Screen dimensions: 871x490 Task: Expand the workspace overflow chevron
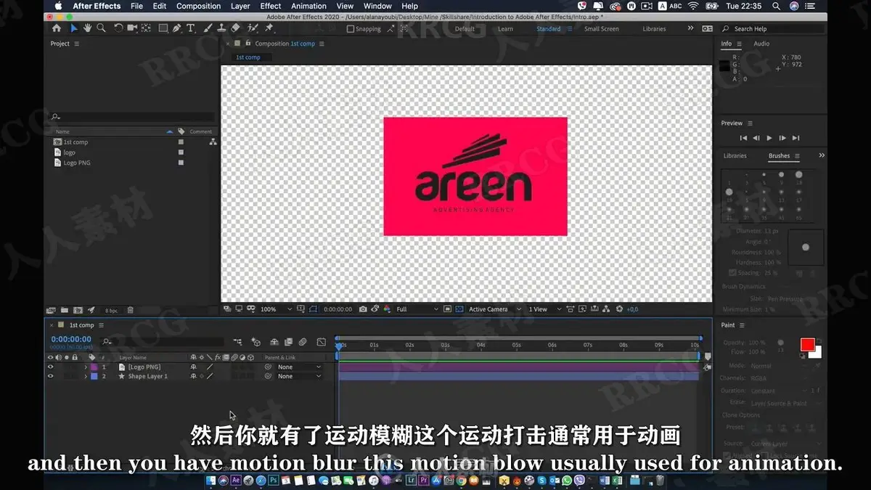tap(690, 28)
